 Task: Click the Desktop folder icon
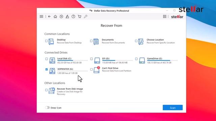(51, 42)
